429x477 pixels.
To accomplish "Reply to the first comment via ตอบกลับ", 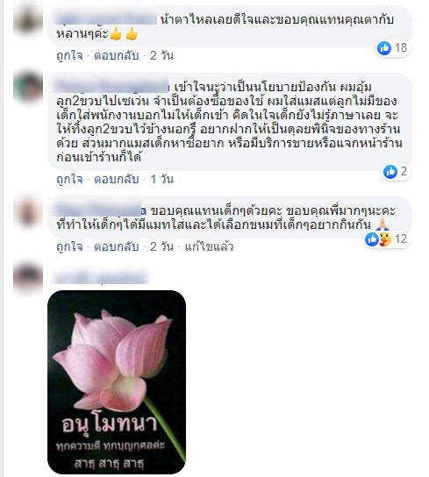I will [117, 55].
